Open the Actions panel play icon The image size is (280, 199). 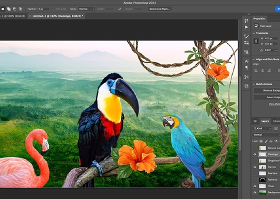tap(246, 27)
